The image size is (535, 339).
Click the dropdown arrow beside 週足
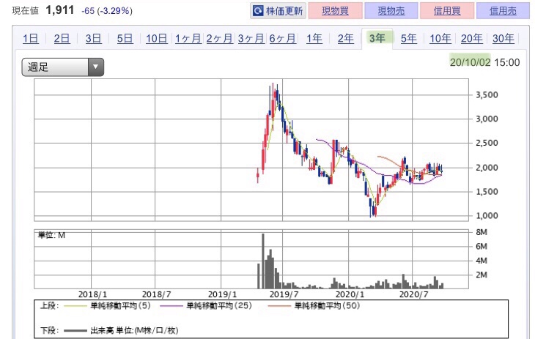tap(96, 67)
